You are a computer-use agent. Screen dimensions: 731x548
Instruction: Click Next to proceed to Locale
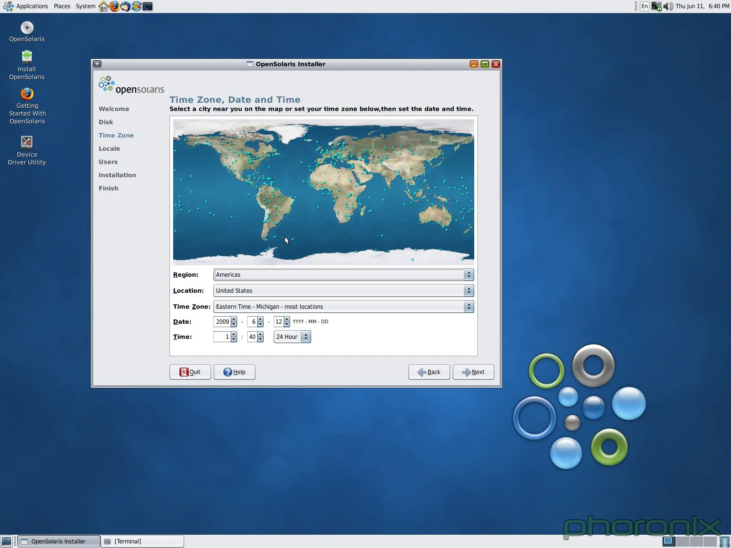[x=473, y=372]
